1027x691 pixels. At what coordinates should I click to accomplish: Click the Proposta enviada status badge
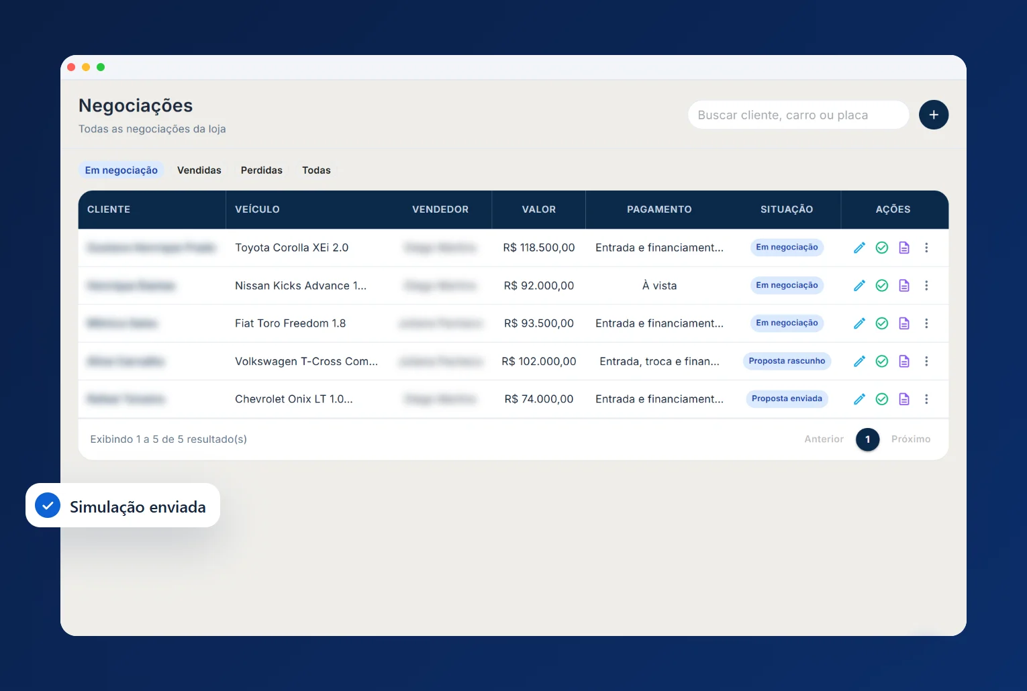[787, 398]
